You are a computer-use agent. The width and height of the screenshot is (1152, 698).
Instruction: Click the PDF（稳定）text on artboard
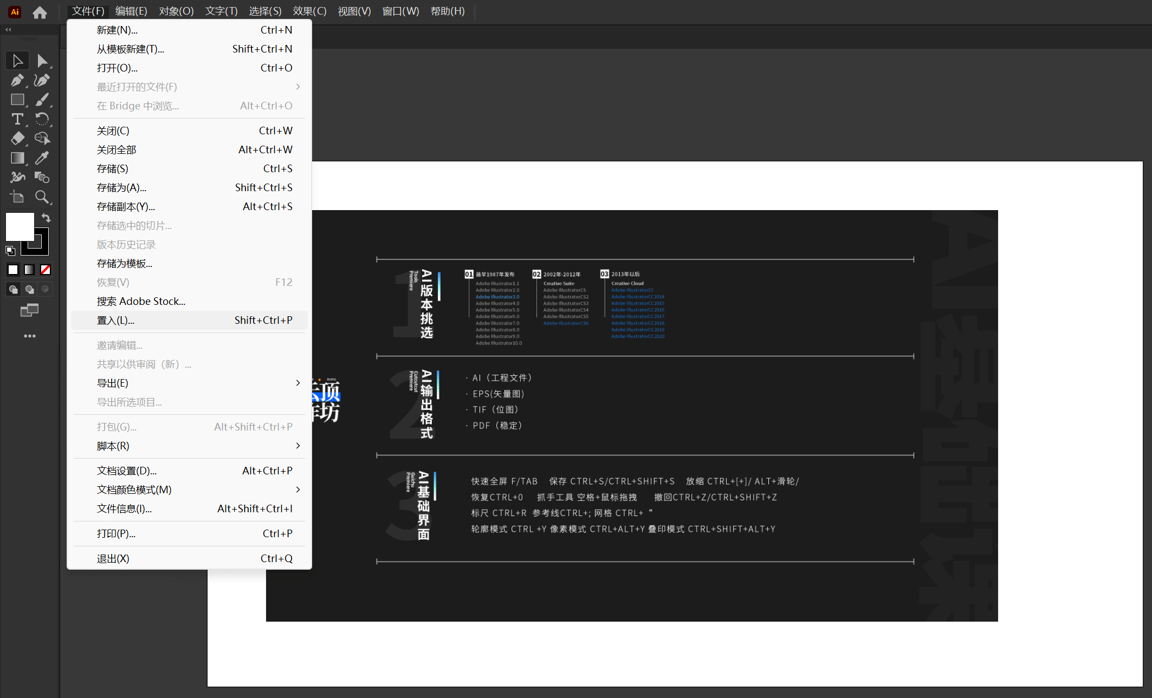tap(499, 426)
